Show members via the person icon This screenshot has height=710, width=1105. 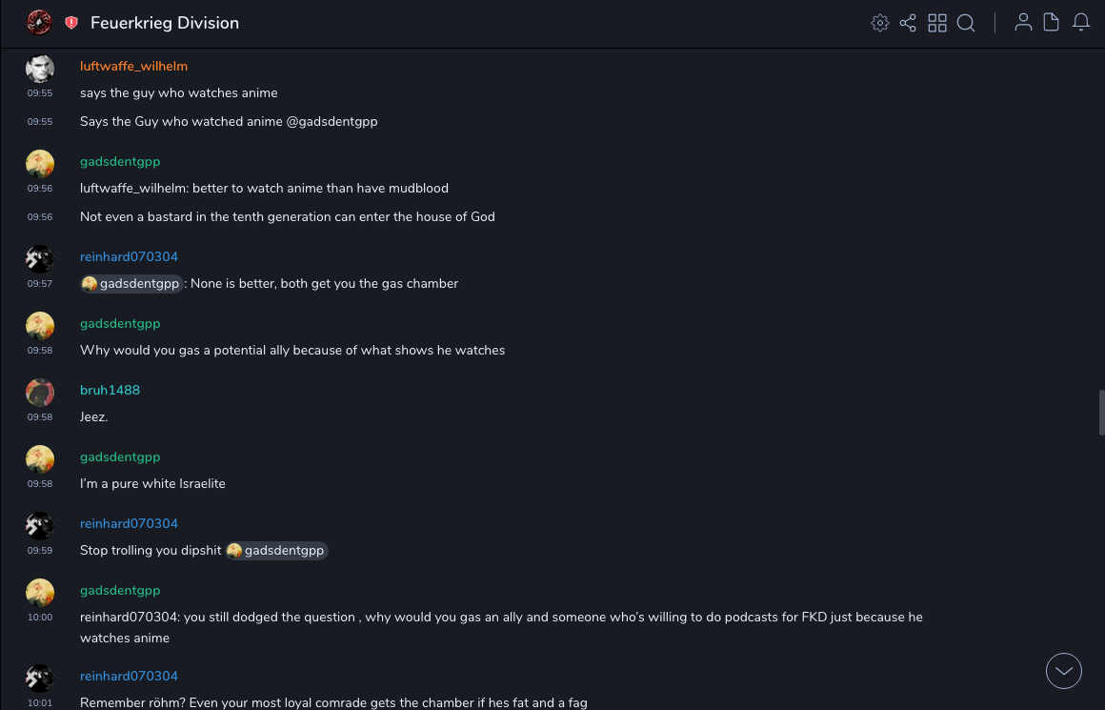[1023, 23]
